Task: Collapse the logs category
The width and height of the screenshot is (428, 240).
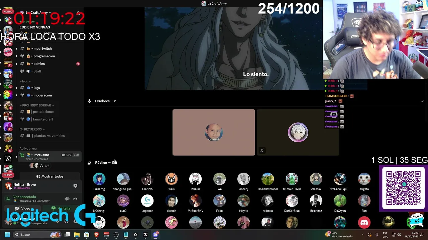Action: (25, 81)
